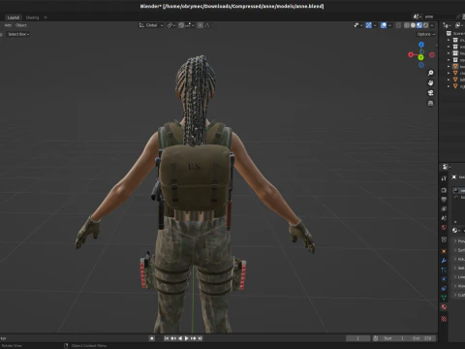Open the Tool properties tab
This screenshot has height=349, width=465.
pyautogui.click(x=444, y=178)
